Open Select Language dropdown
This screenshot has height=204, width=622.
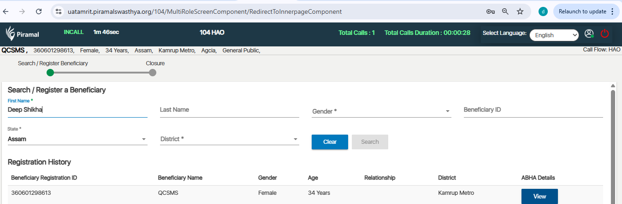point(554,35)
